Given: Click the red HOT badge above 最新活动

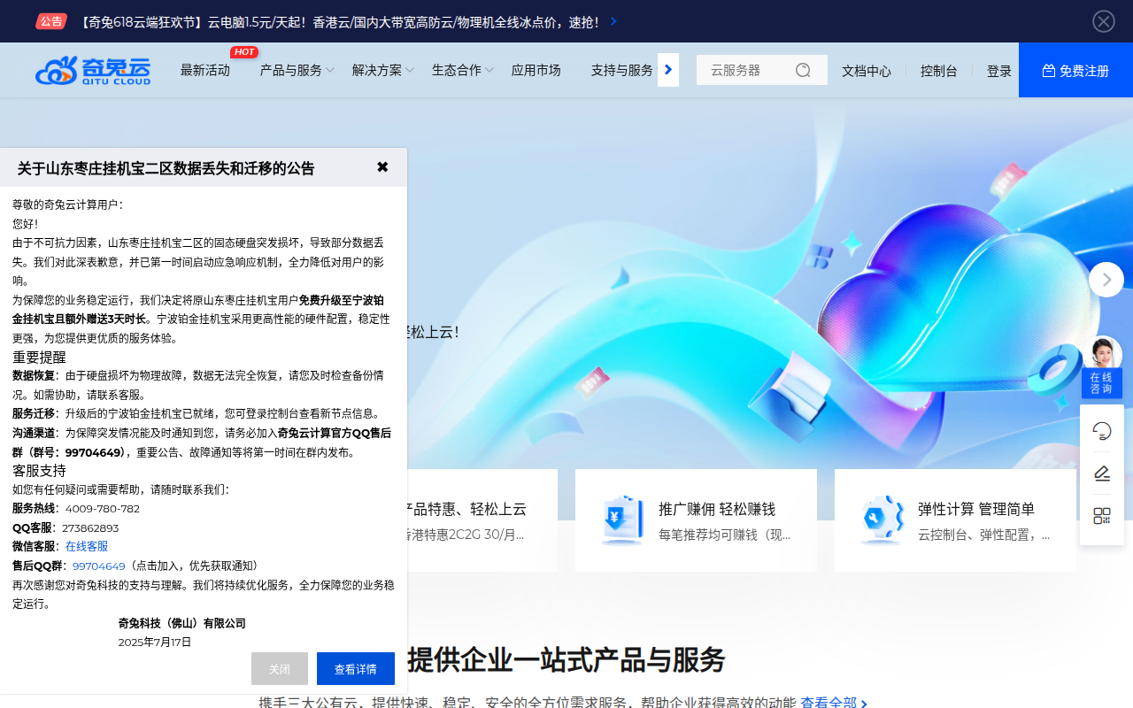Looking at the screenshot, I should click(x=244, y=52).
